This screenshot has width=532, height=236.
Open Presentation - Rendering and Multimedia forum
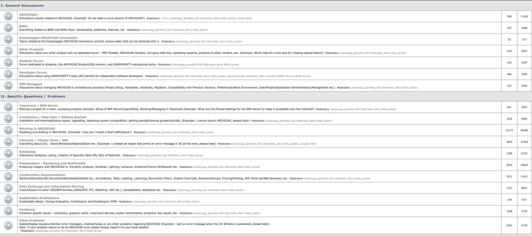coord(52,164)
